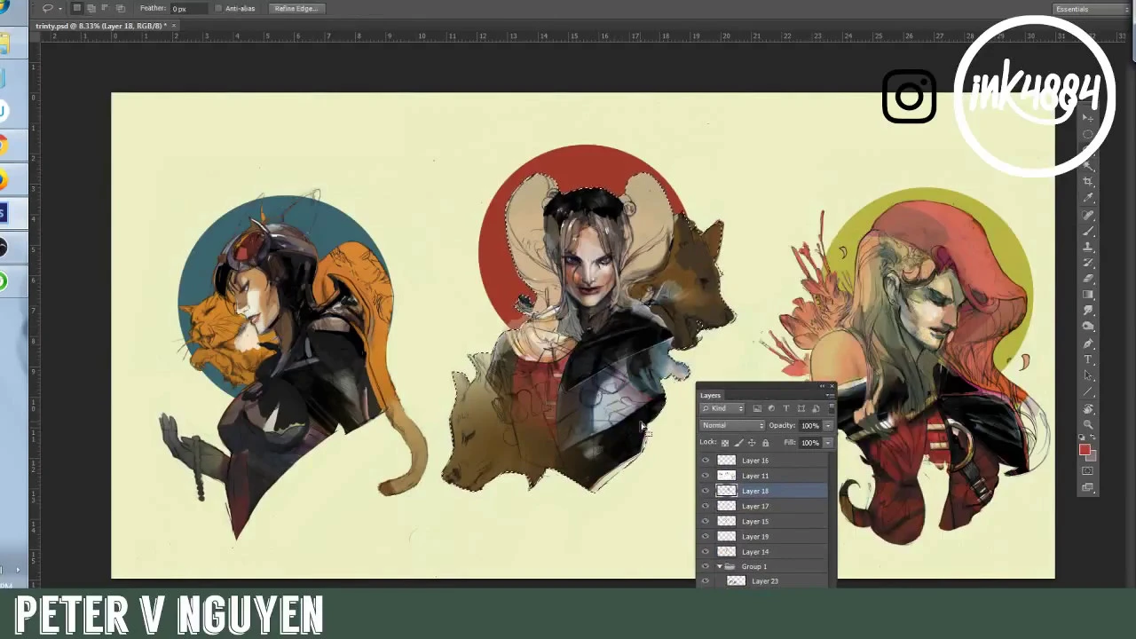Click Add to Selection mode icon

pos(91,8)
